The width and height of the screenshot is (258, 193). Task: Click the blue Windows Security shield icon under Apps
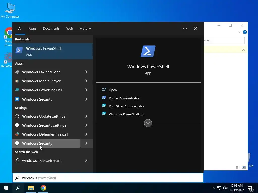click(x=17, y=99)
